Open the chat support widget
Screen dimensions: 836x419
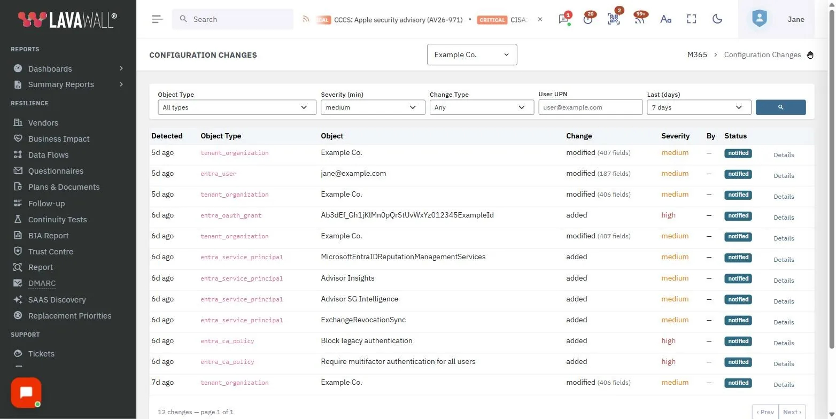[x=26, y=393]
